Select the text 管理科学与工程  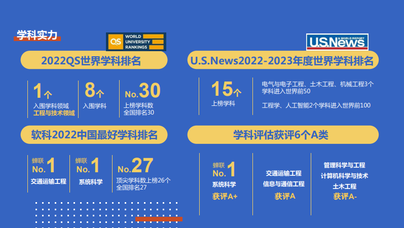345,165
